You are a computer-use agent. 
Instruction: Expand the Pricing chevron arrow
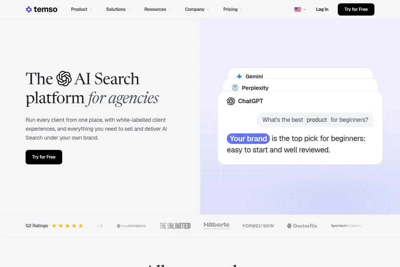point(241,10)
